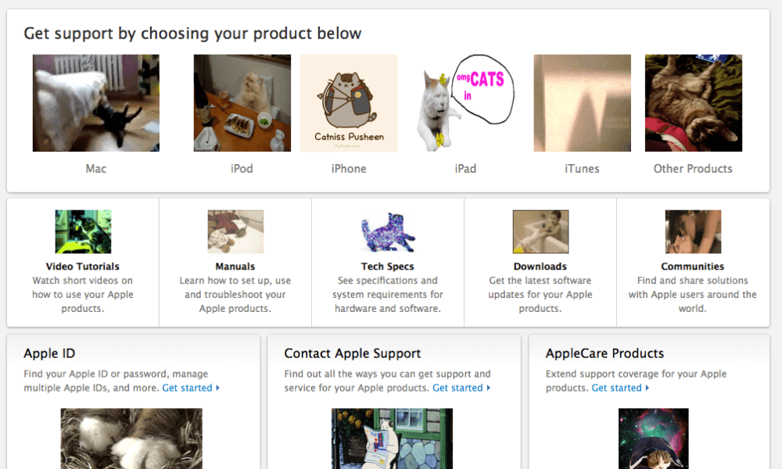Click the Mac text label
The image size is (782, 469).
[x=96, y=169]
